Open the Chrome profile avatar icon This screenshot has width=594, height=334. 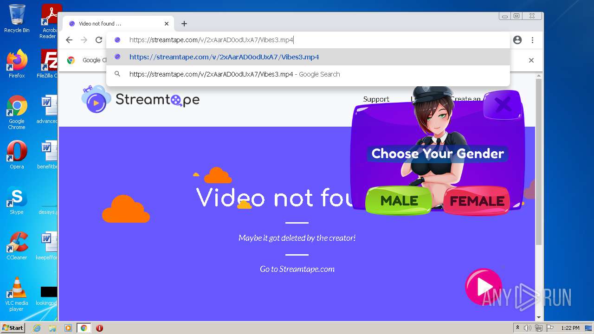click(x=517, y=40)
